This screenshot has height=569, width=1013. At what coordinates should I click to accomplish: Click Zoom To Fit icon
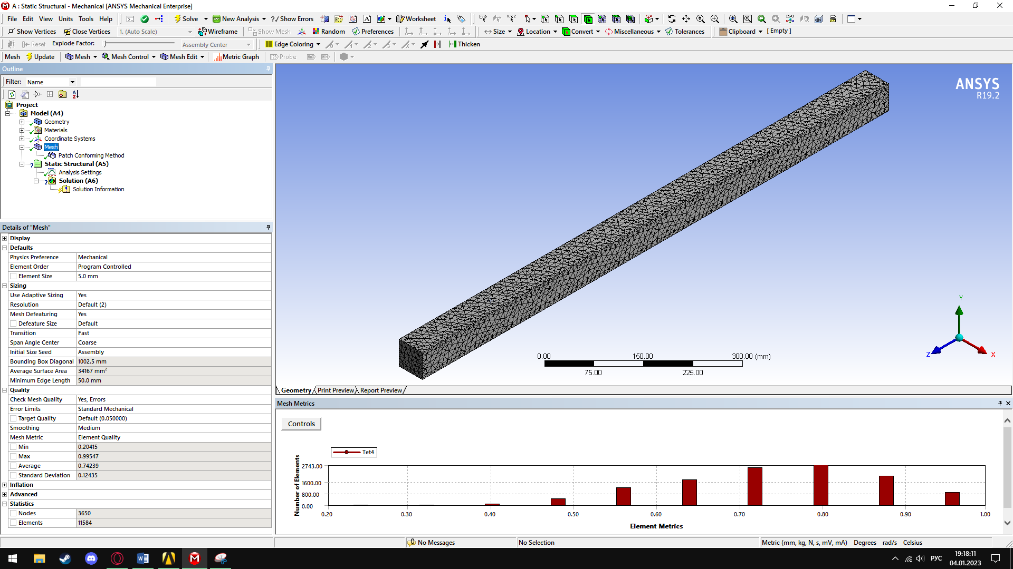[x=733, y=19]
